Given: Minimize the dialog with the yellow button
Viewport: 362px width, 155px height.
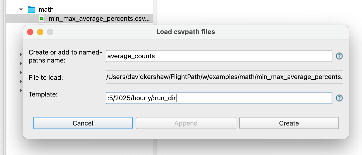Looking at the screenshot, I should (x=40, y=32).
